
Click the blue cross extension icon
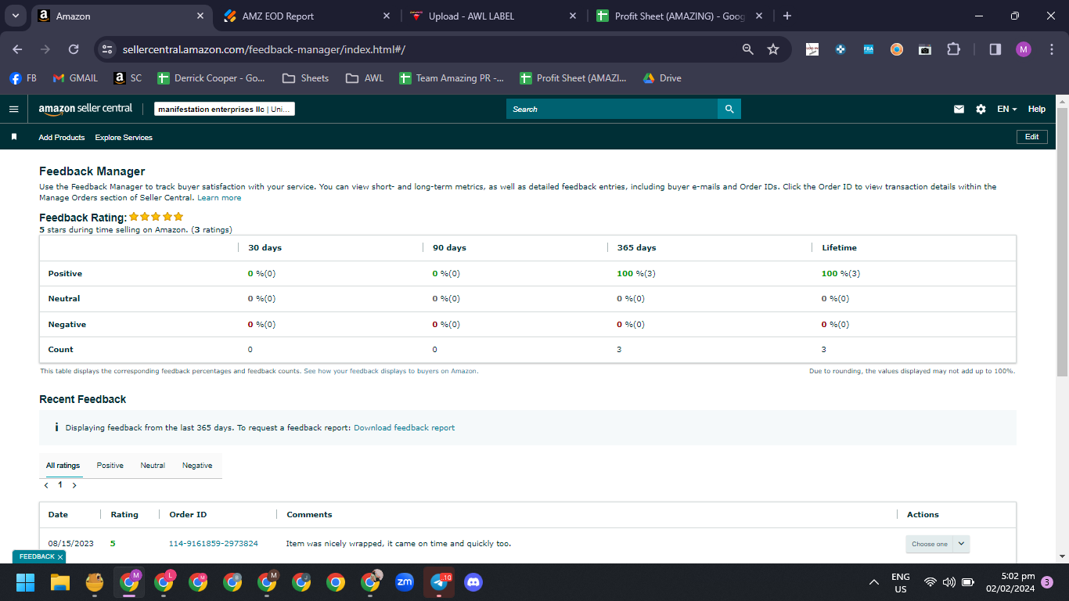point(840,49)
